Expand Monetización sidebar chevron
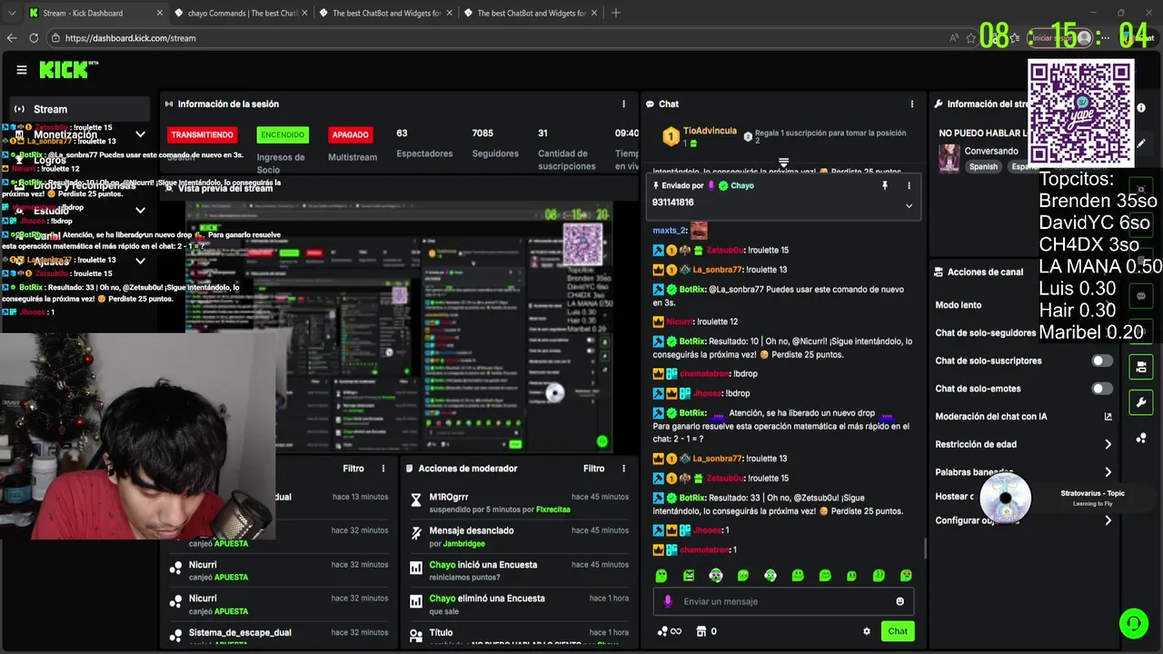 [140, 134]
